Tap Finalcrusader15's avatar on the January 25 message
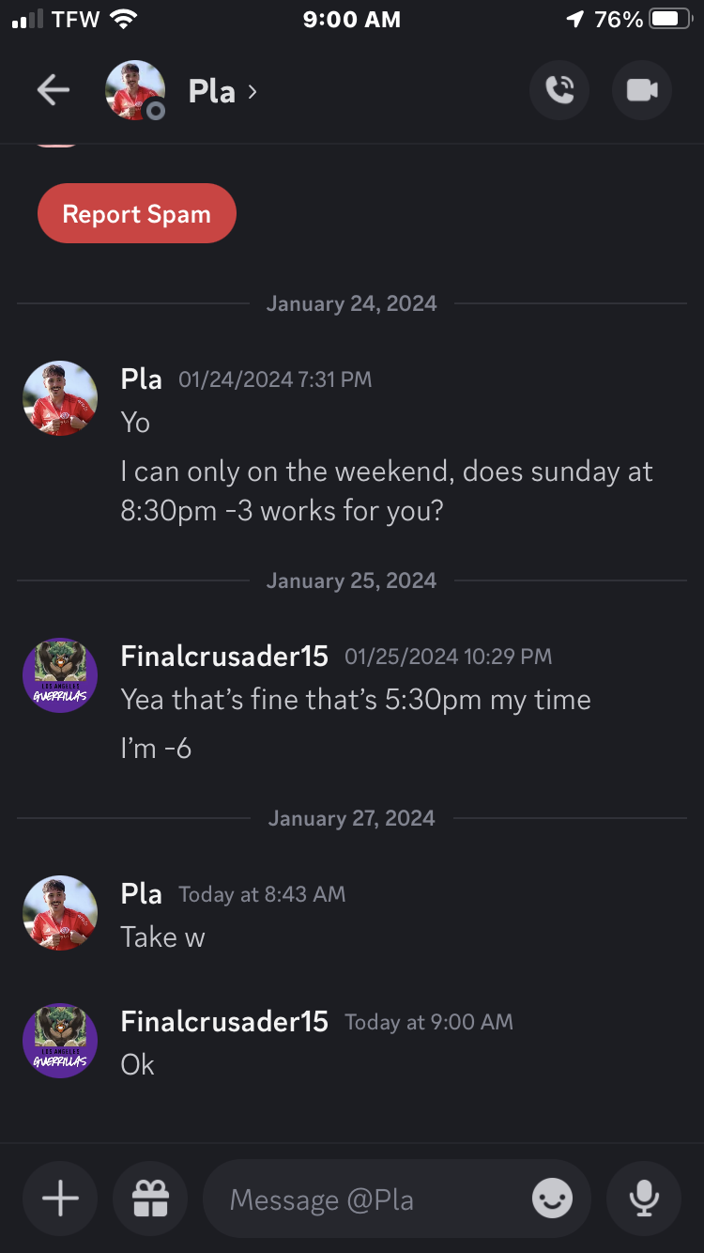This screenshot has height=1253, width=704. coord(60,675)
